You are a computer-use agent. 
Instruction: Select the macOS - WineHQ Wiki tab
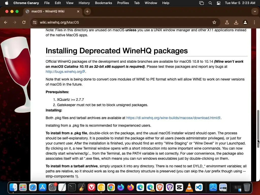tap(52, 11)
